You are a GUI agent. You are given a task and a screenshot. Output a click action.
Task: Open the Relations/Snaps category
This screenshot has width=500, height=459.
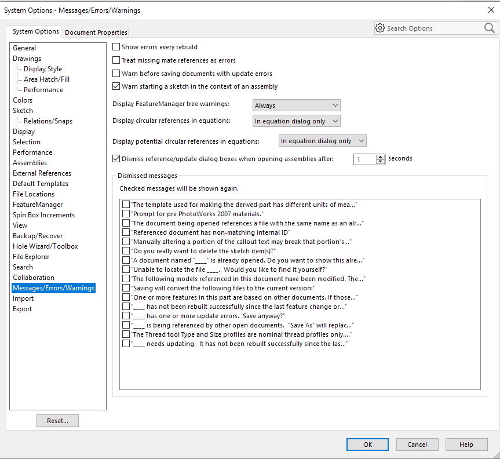(x=48, y=121)
